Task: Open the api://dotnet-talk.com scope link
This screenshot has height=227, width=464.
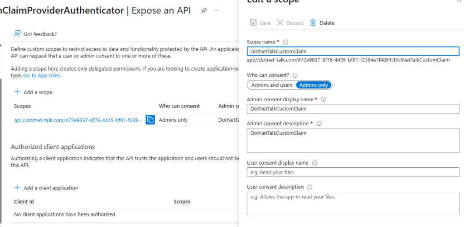Action: (78, 120)
